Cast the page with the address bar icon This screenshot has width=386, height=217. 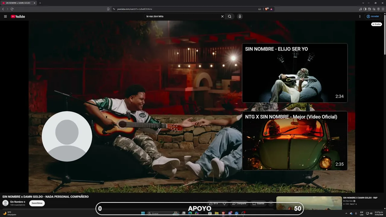click(x=260, y=9)
